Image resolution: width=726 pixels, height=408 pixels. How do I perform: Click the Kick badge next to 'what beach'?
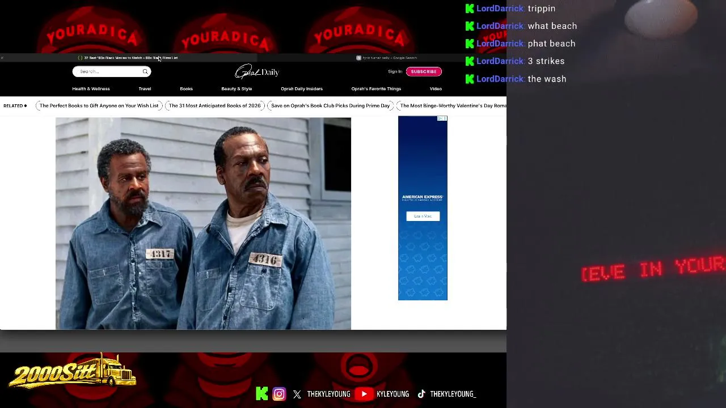point(470,26)
